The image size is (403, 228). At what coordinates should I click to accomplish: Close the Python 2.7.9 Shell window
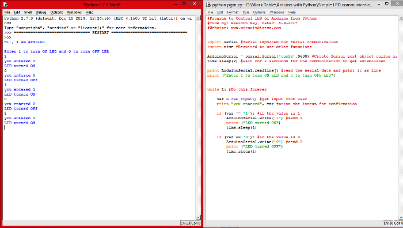coord(195,3)
